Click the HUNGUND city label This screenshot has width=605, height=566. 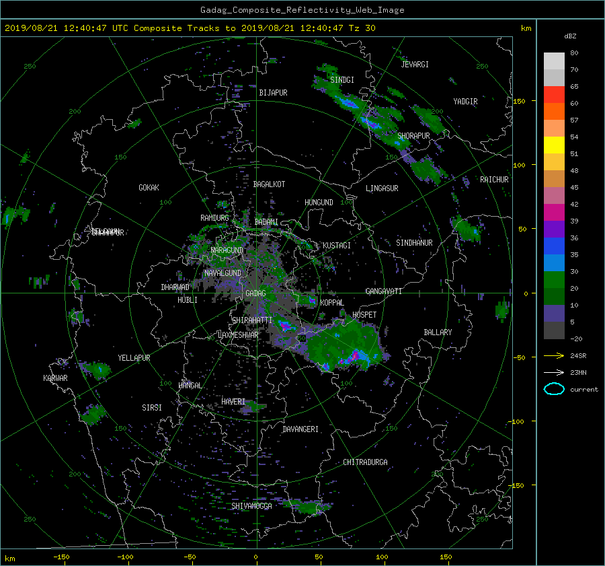coord(319,203)
